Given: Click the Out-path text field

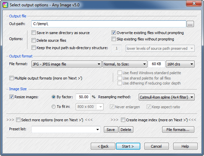Looking at the screenshot, I should click(x=109, y=24).
